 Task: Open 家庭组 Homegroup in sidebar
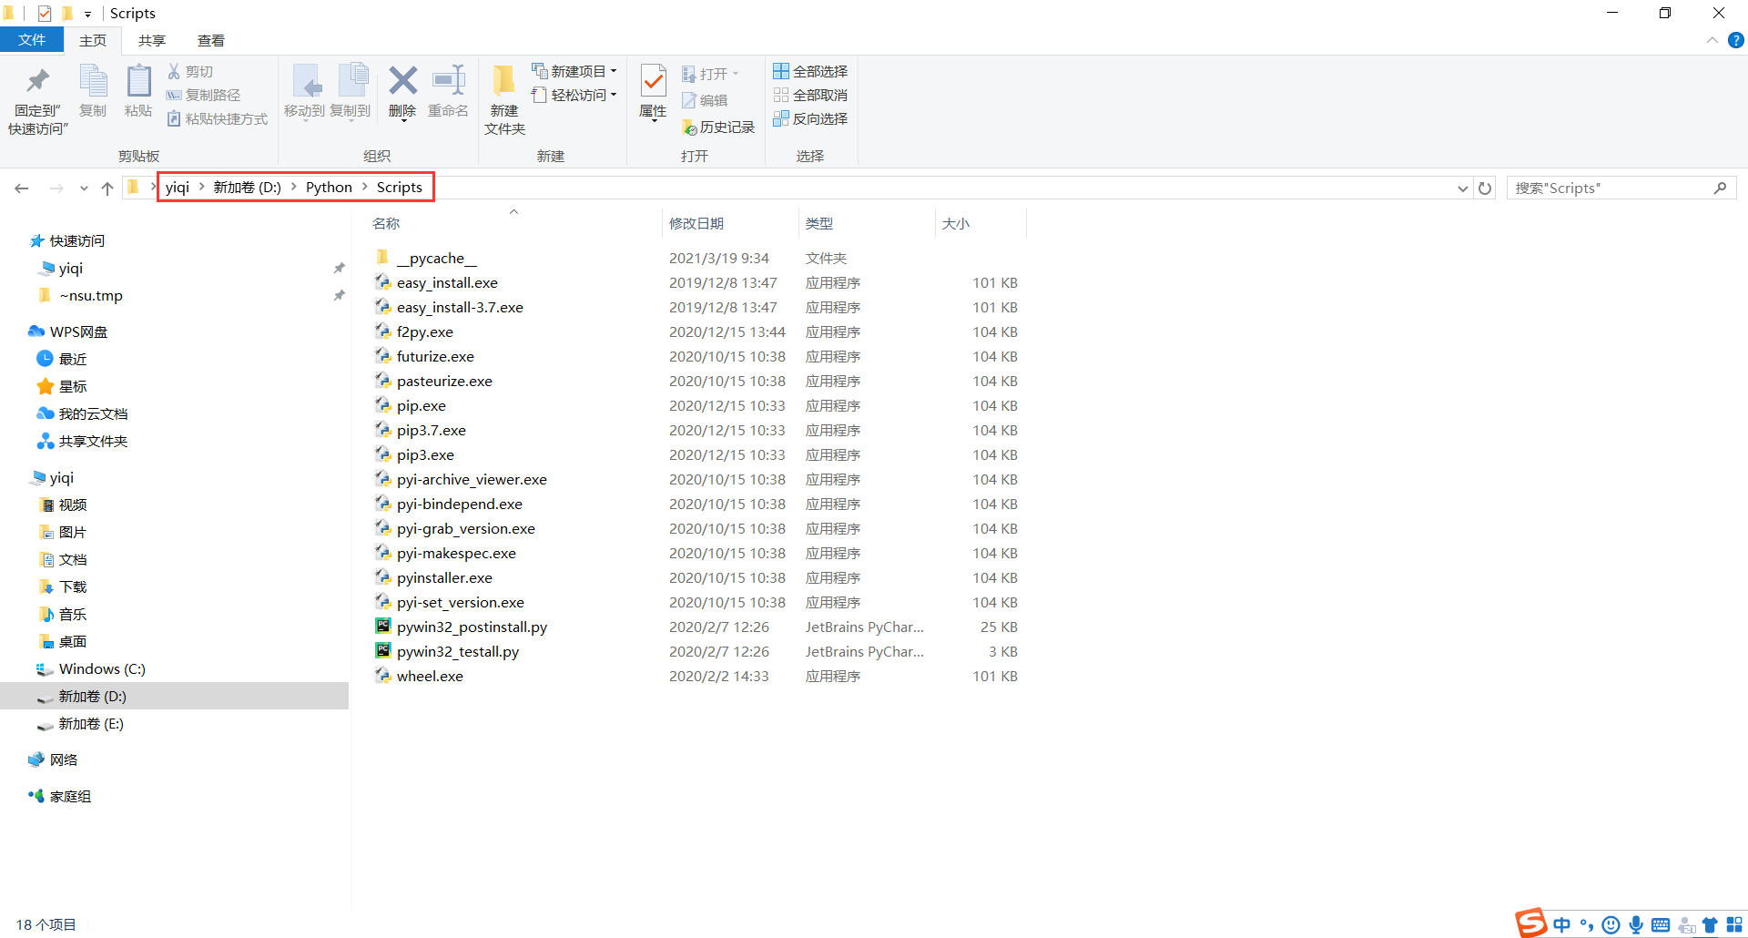[70, 796]
